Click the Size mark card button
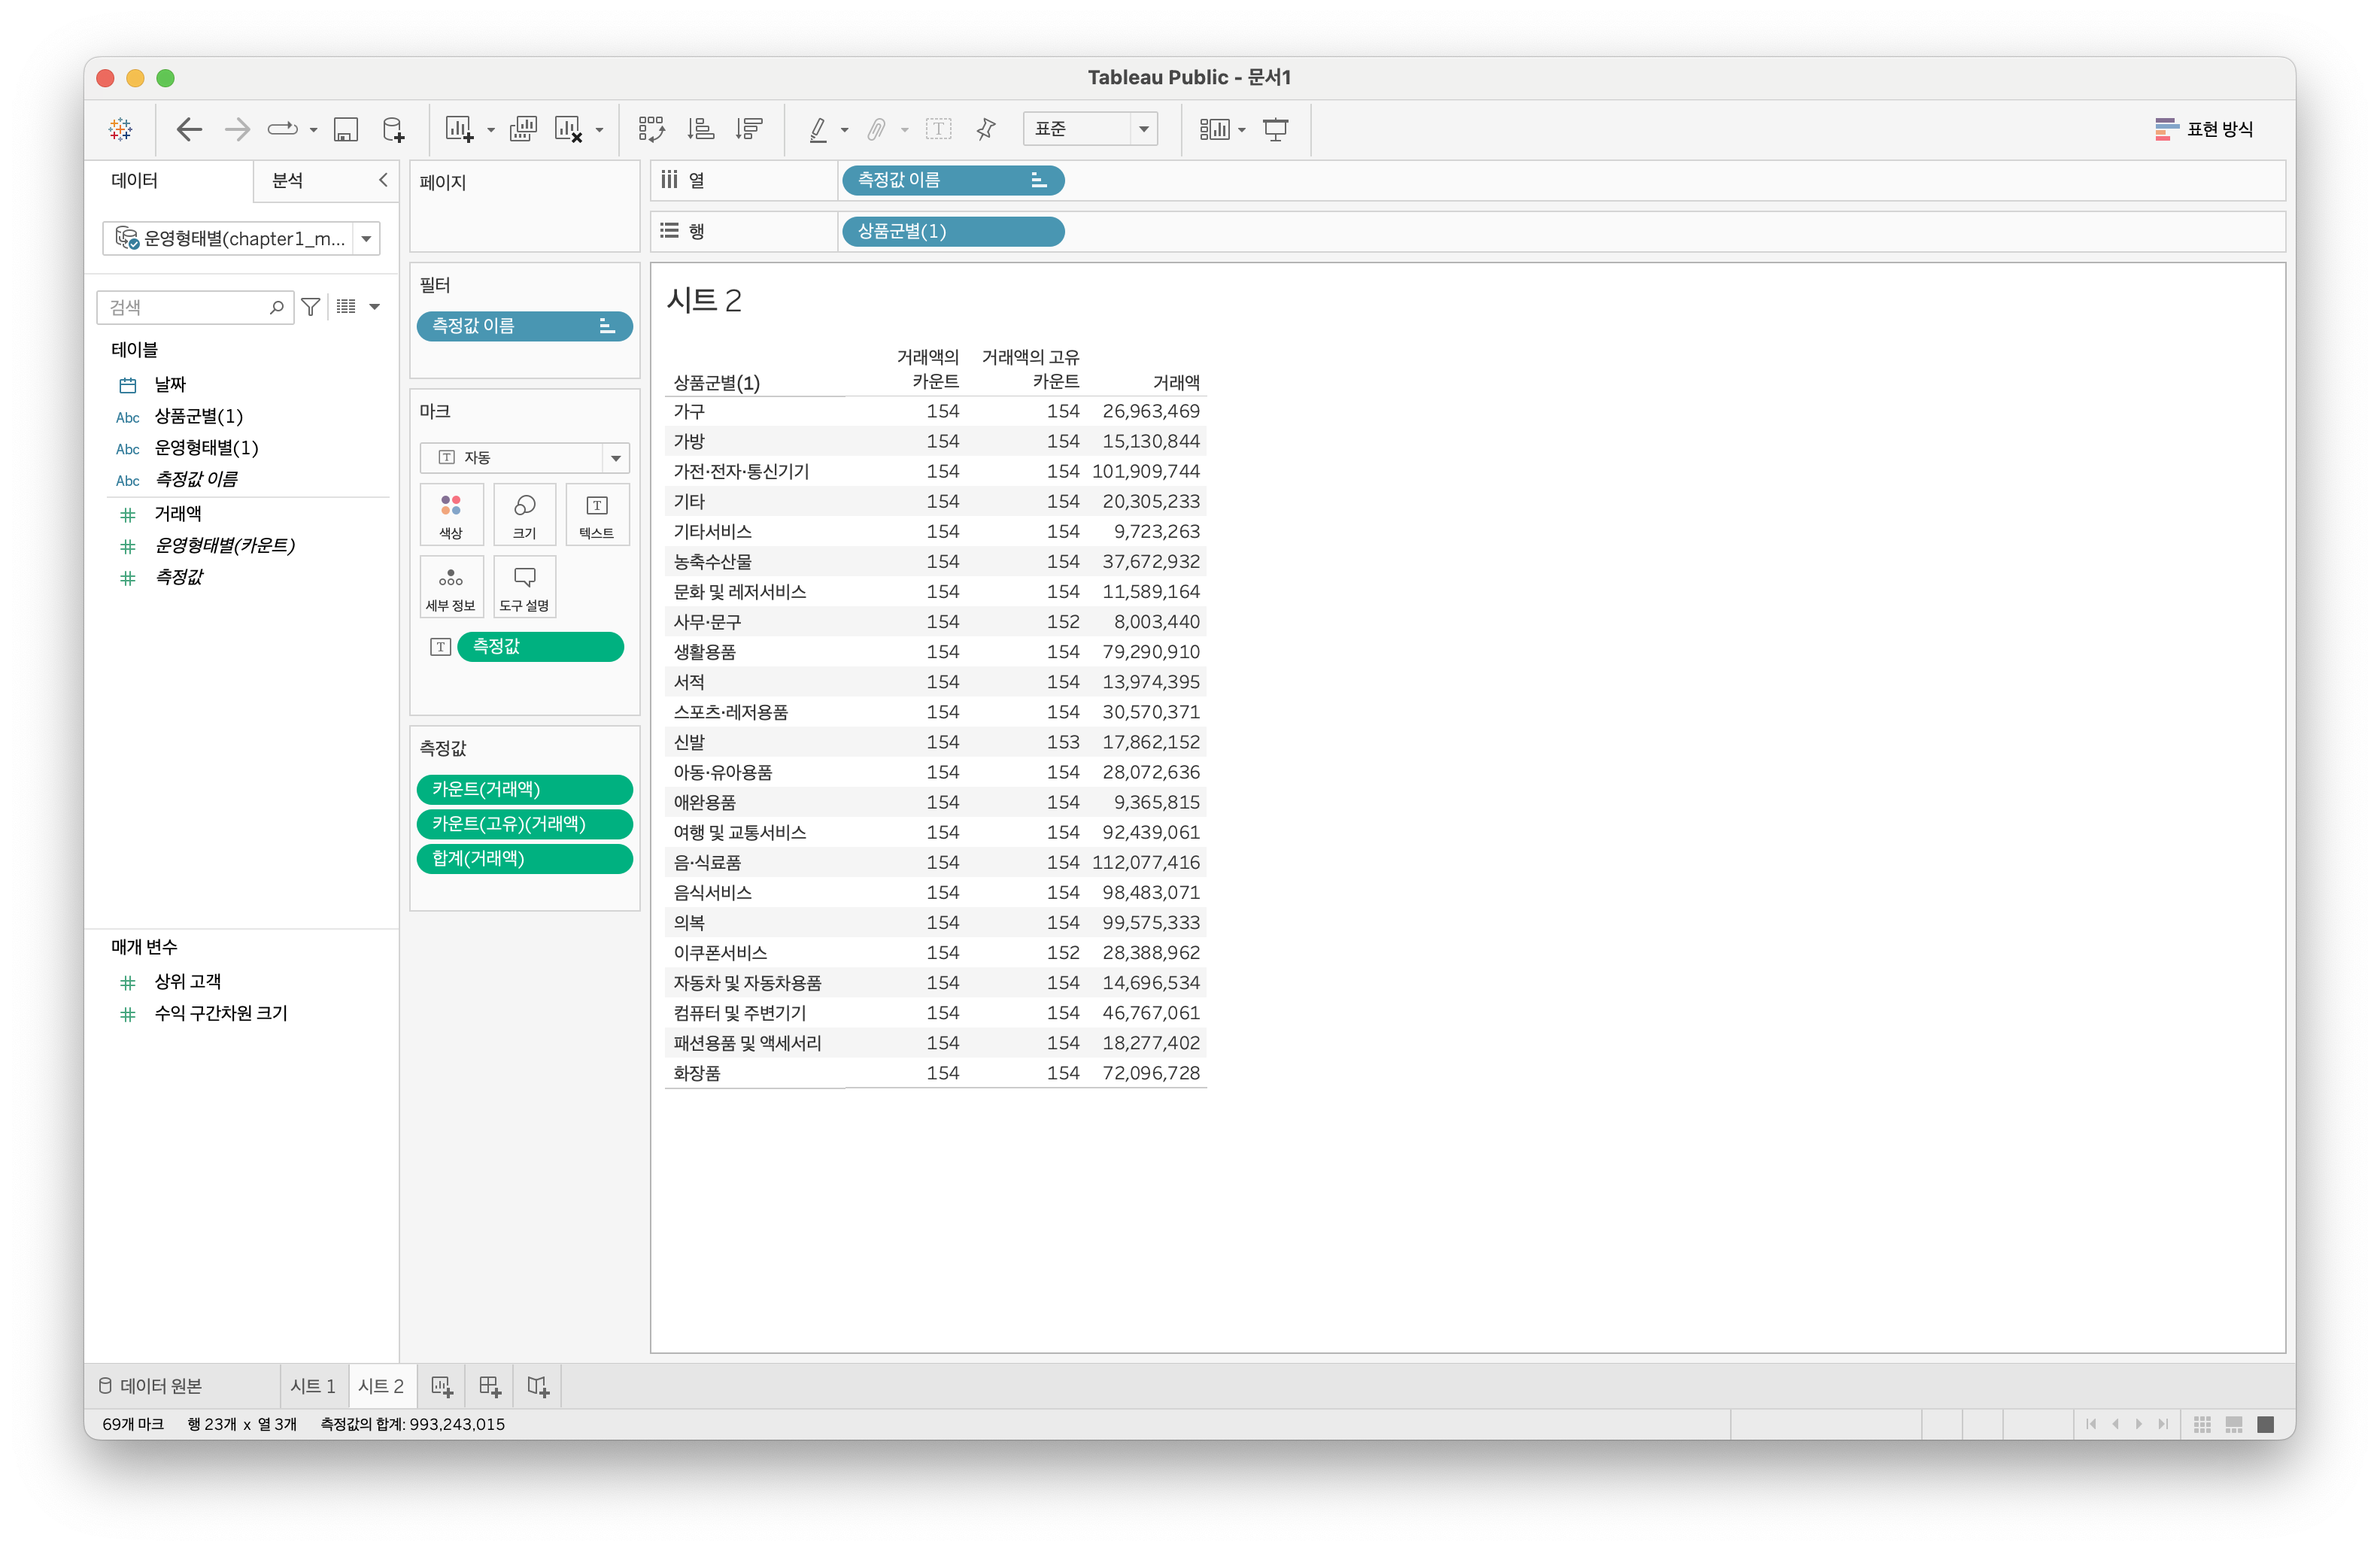The height and width of the screenshot is (1551, 2380). (524, 514)
